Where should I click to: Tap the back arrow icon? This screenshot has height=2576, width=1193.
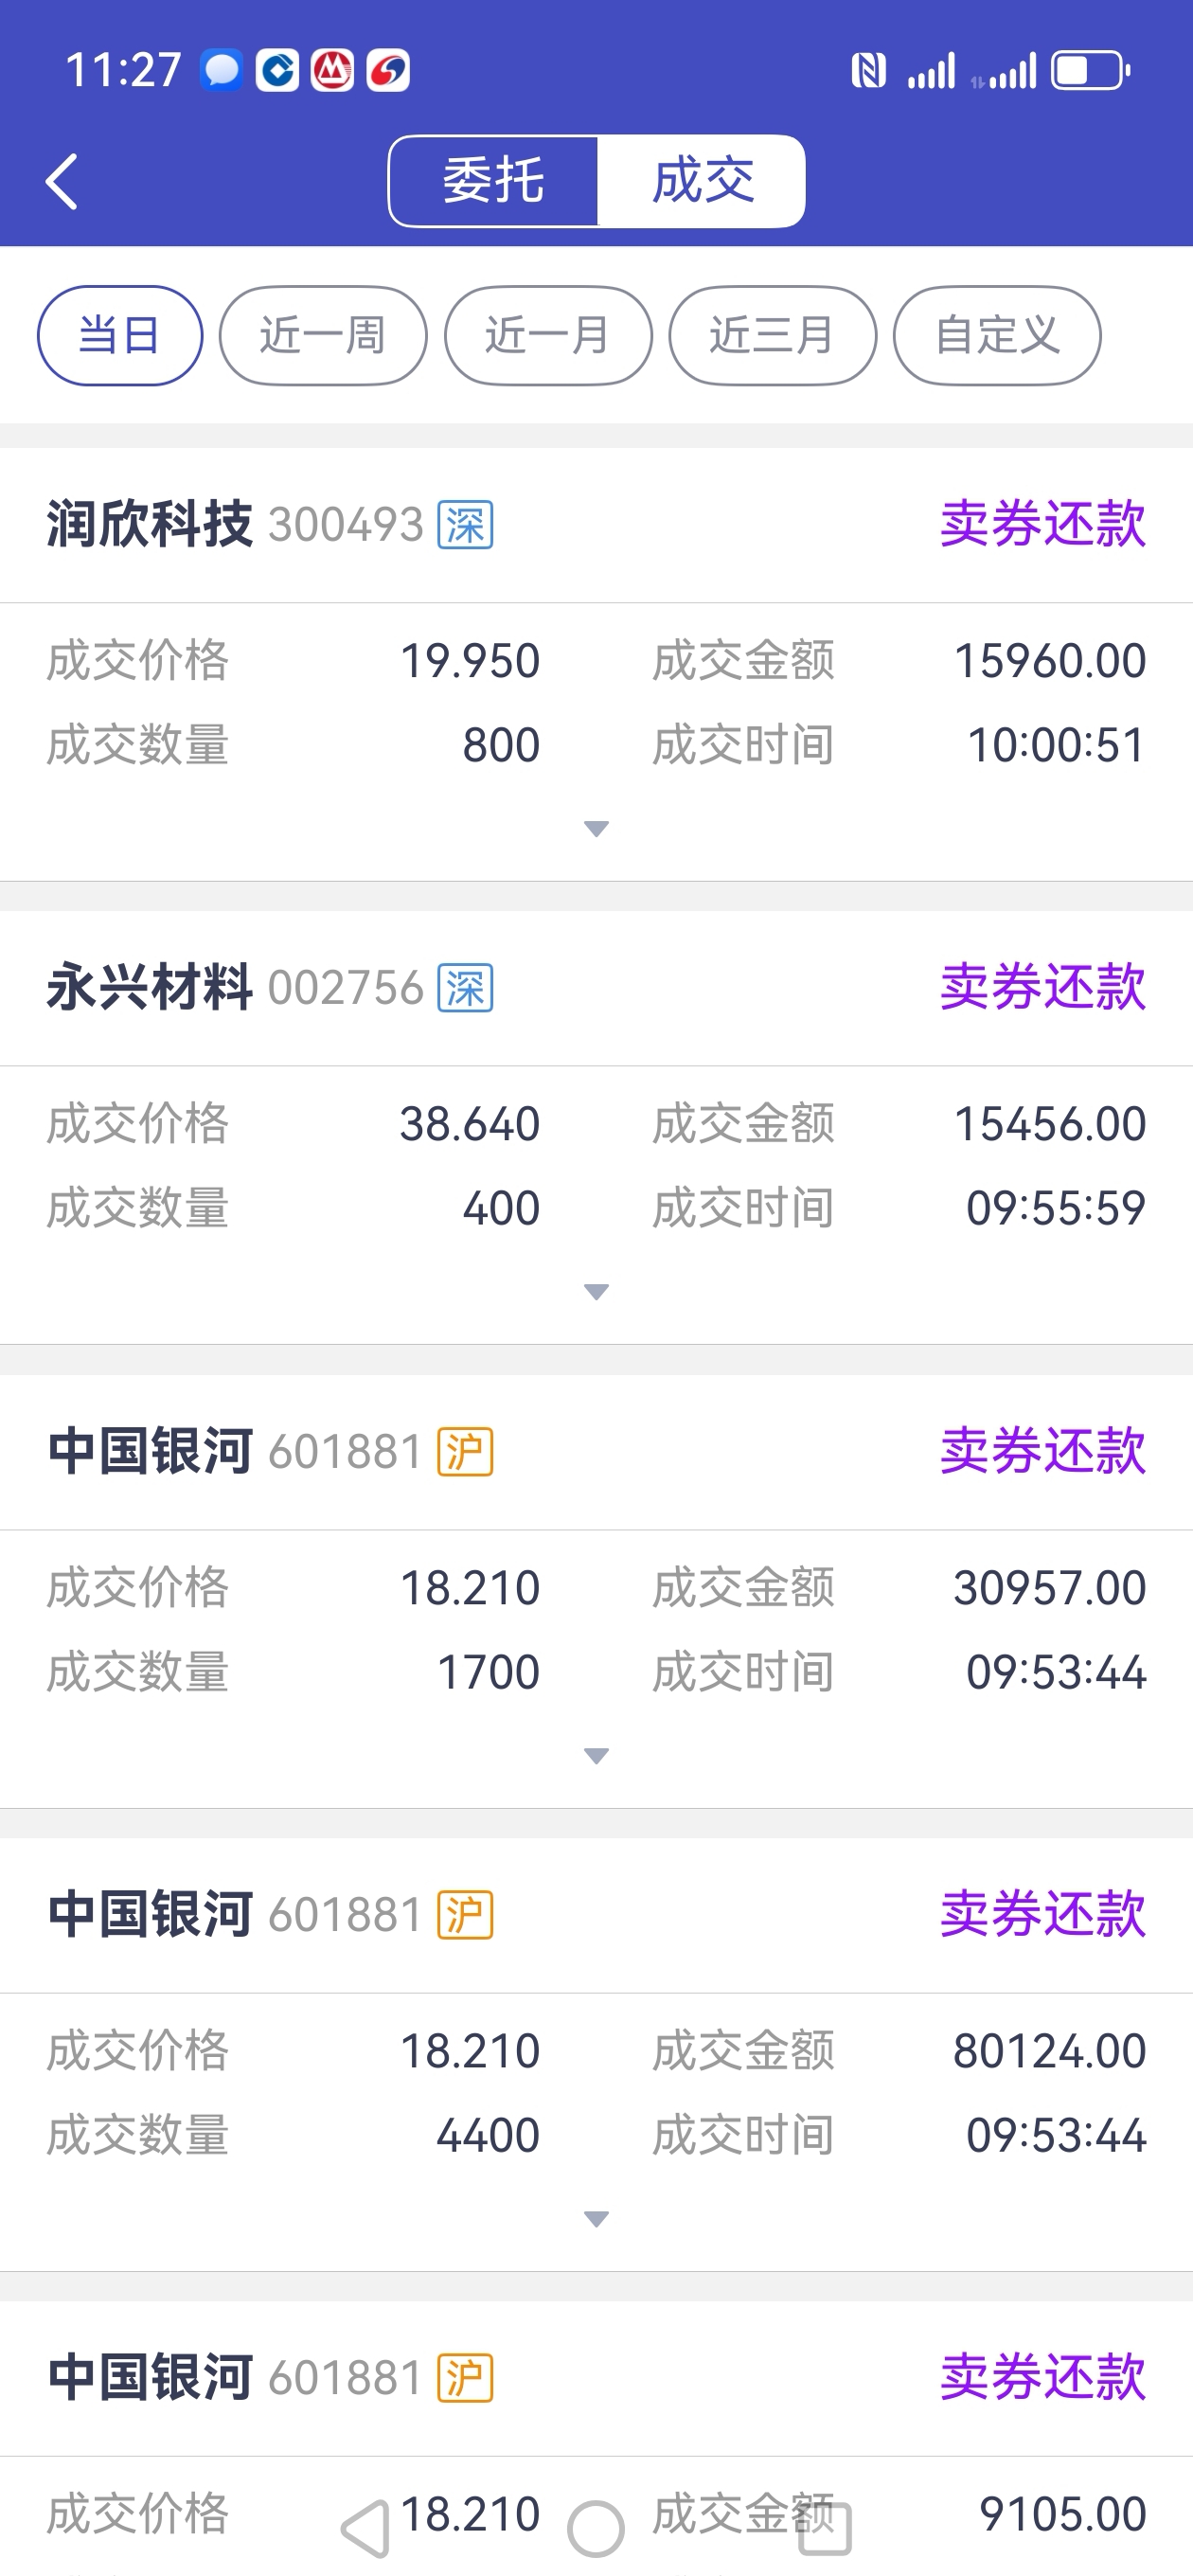[62, 182]
